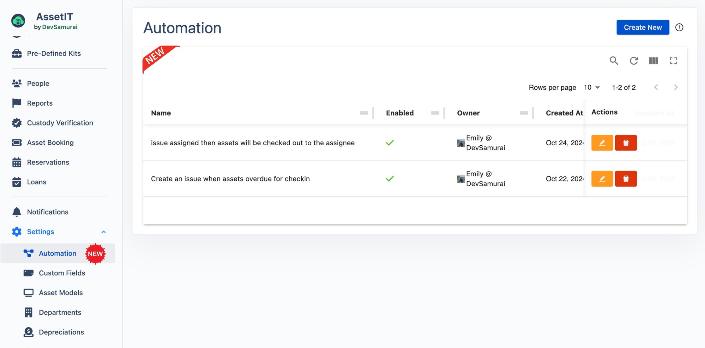This screenshot has width=705, height=348.
Task: Refresh the automation list
Action: 634,61
